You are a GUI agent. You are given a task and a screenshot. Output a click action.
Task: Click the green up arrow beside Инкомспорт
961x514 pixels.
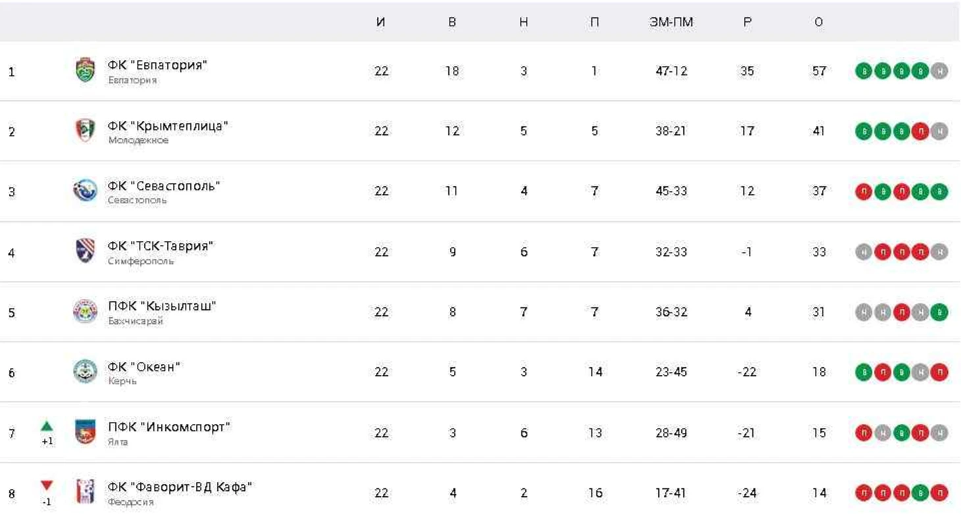[47, 426]
